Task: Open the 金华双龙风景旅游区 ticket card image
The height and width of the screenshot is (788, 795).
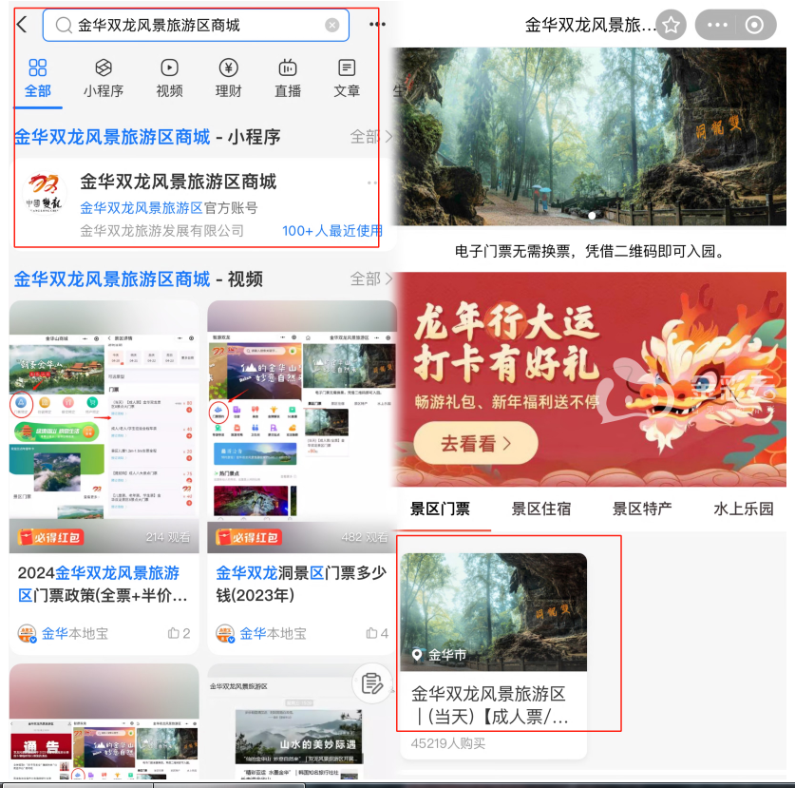Action: [493, 612]
